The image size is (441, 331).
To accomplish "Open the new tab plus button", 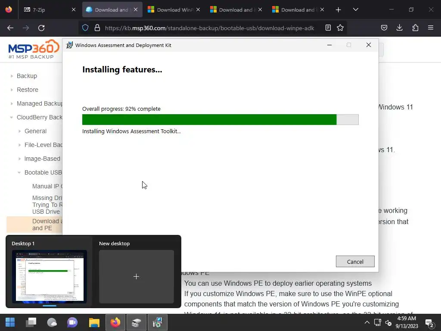I will coord(339,9).
